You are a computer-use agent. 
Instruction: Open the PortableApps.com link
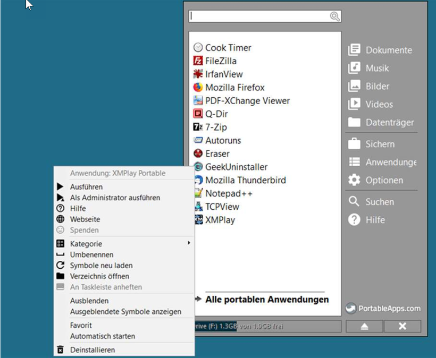point(389,309)
